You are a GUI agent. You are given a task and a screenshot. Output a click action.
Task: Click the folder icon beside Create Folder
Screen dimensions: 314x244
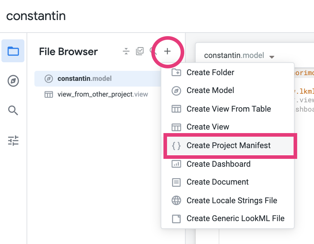176,72
